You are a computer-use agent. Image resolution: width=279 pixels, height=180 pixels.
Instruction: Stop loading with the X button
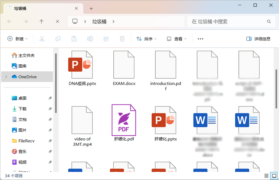58,22
